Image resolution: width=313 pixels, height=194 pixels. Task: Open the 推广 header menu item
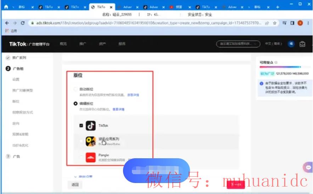click(83, 44)
